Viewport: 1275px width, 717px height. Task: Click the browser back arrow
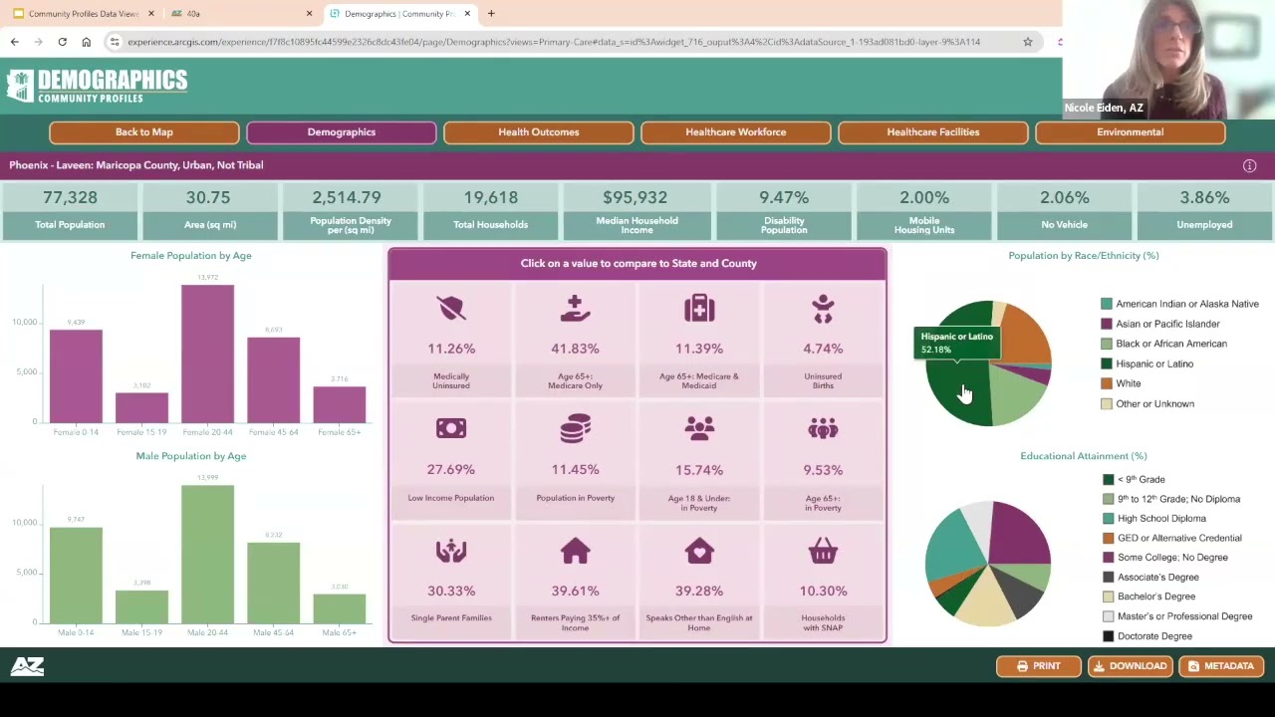14,42
